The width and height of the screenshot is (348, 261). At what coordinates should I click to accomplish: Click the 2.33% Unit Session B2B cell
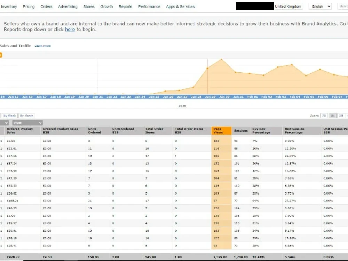point(328,156)
